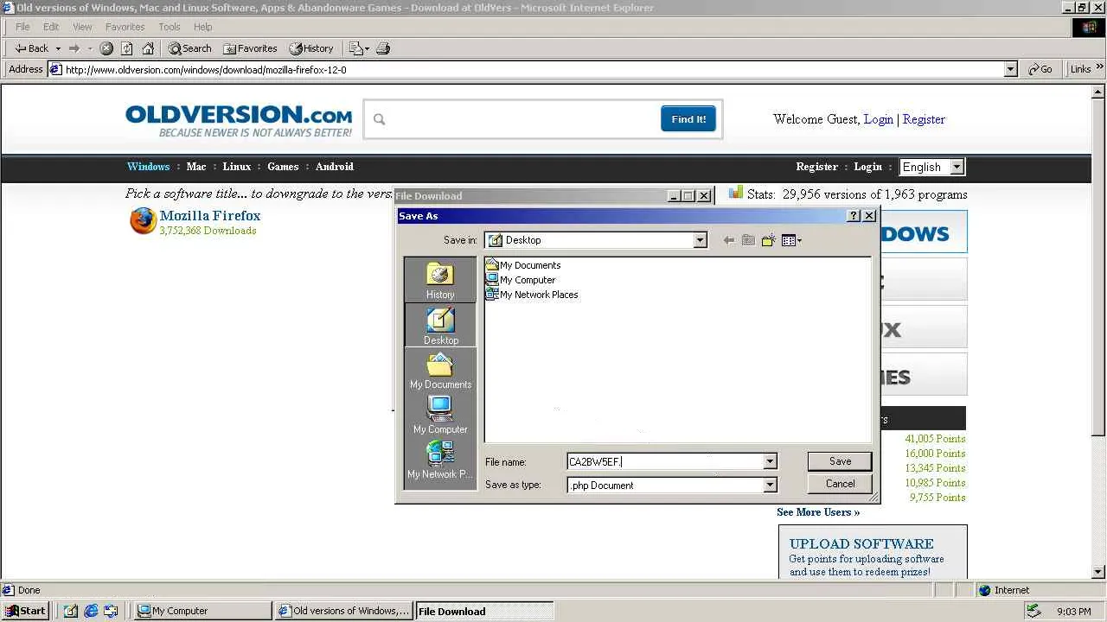This screenshot has height=622, width=1107.
Task: Expand the Save as type dropdown
Action: (x=770, y=486)
